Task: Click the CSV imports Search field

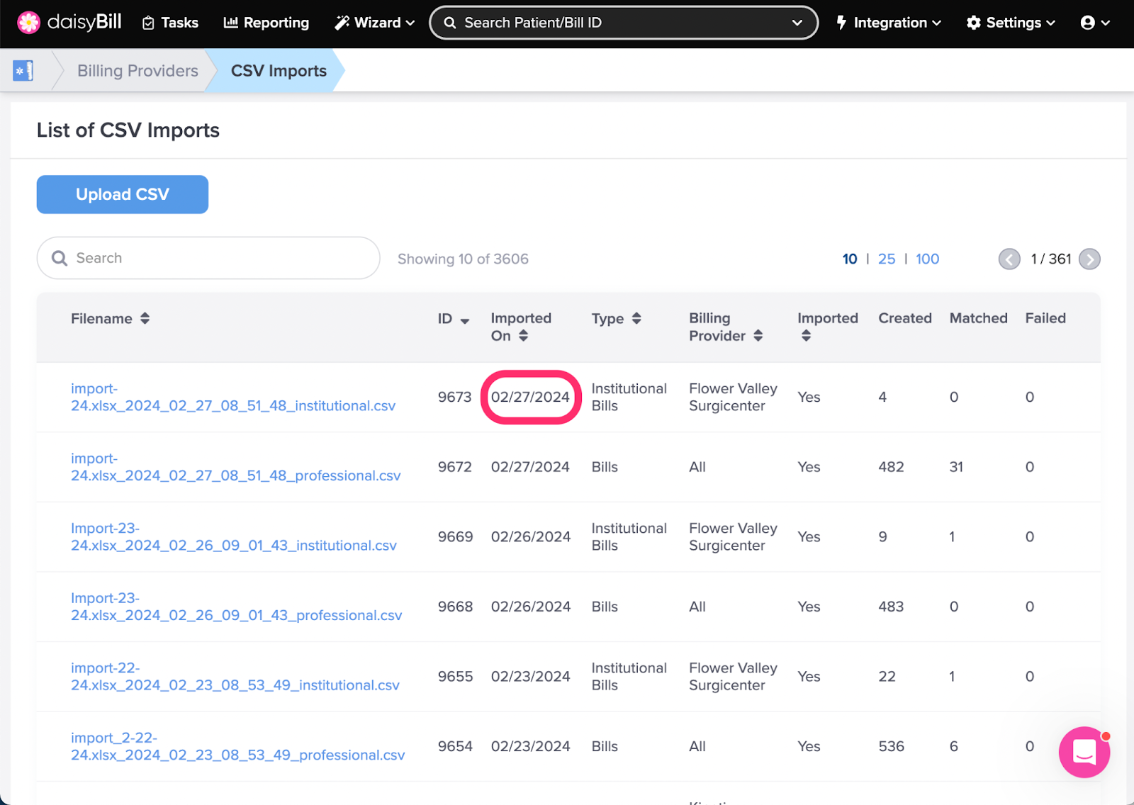Action: [x=208, y=258]
